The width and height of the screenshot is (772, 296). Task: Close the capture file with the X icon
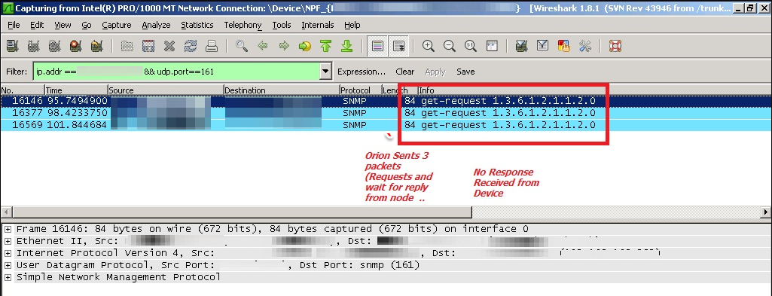(x=169, y=46)
